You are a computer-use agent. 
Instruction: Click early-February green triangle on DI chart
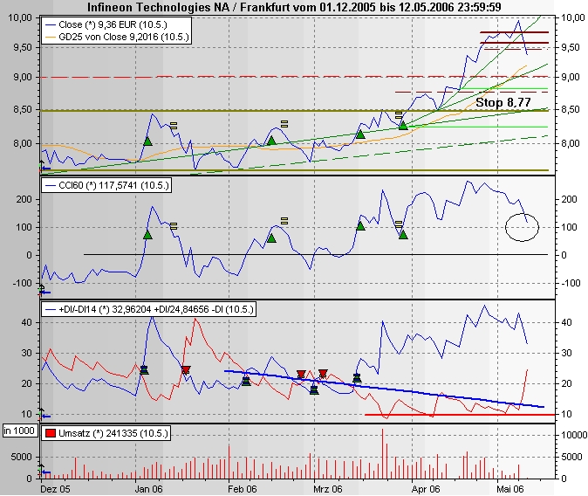tap(246, 382)
